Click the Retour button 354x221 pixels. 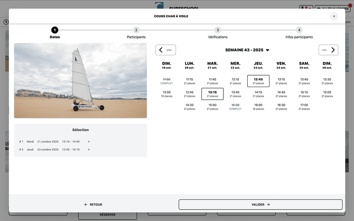pos(93,205)
